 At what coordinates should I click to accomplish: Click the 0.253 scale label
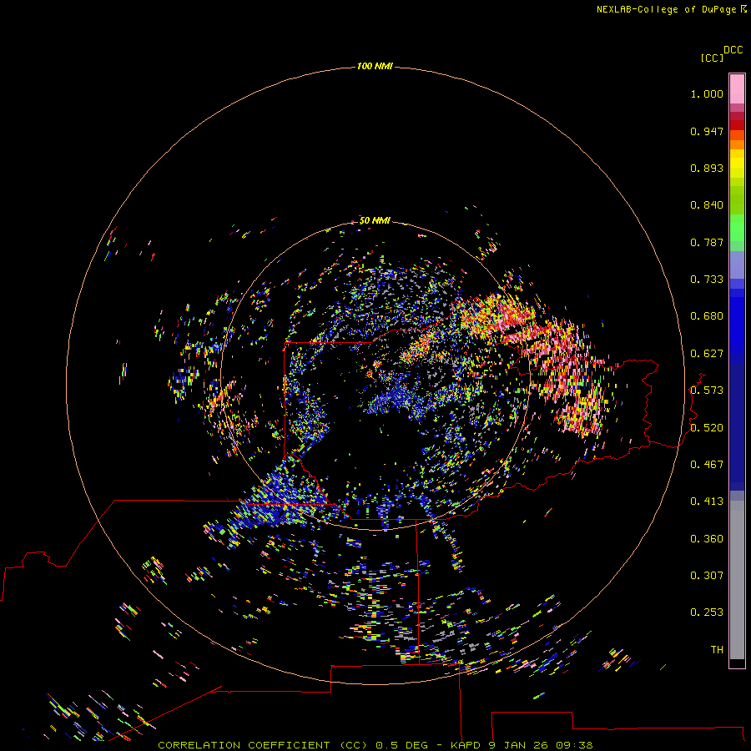click(707, 612)
